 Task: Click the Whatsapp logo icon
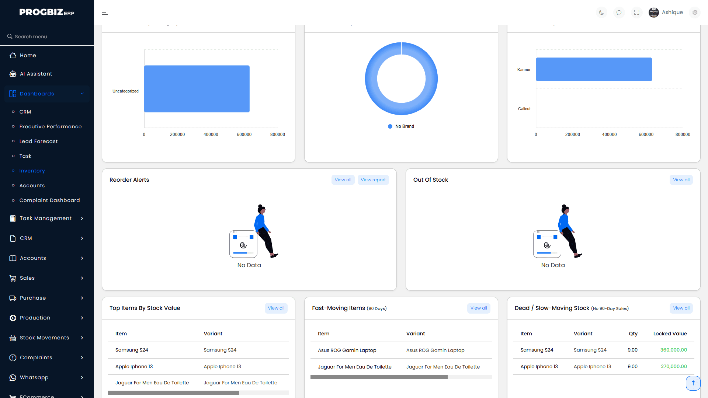click(13, 377)
